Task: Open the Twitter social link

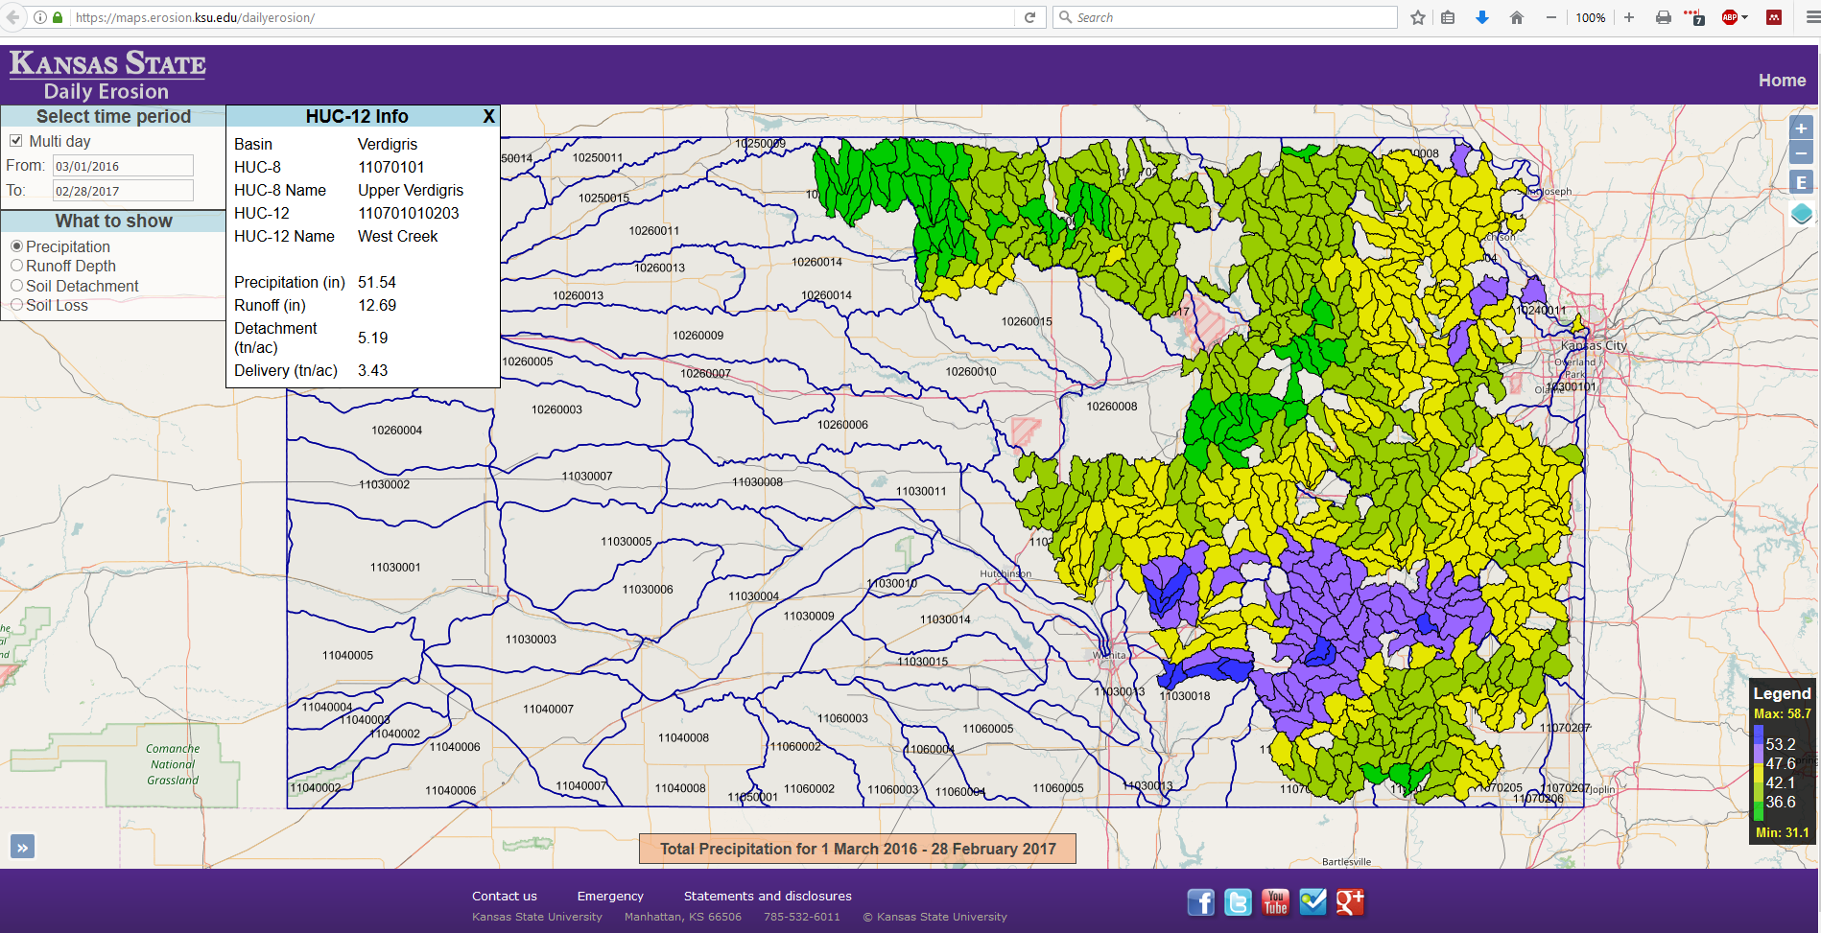Action: tap(1238, 902)
